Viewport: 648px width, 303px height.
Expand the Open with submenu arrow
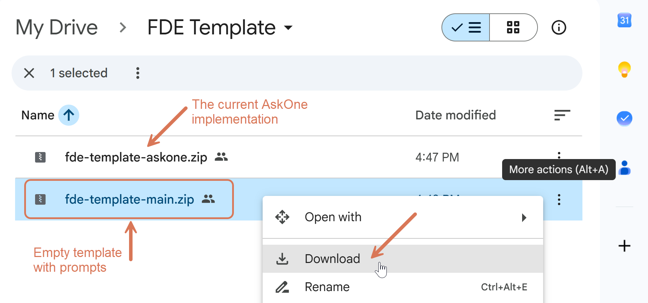tap(524, 217)
